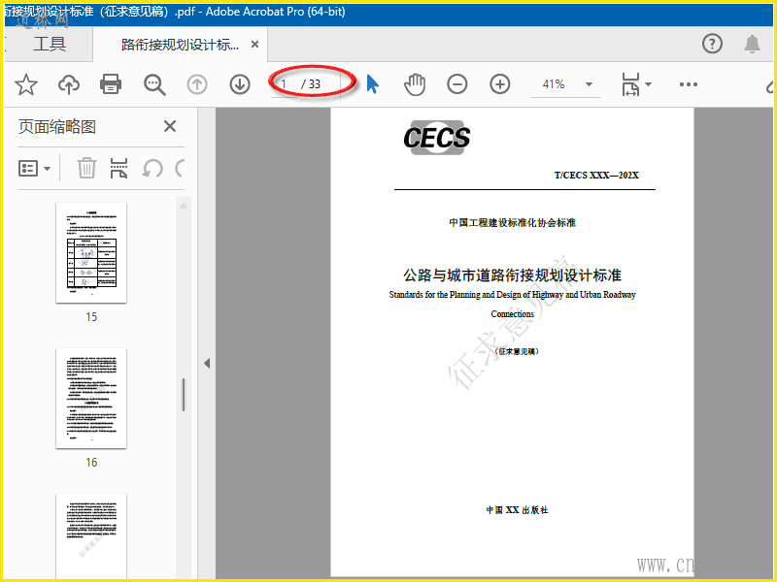Close the document tab

254,45
